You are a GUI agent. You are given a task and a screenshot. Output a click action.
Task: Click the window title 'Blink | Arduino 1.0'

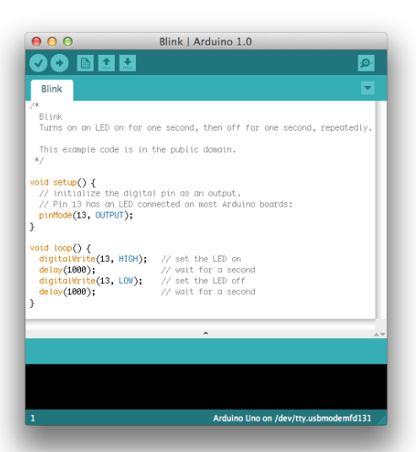pyautogui.click(x=206, y=42)
